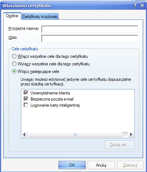Switch to the Ogólne tab
Viewport: 147px width, 172px height.
[12, 16]
